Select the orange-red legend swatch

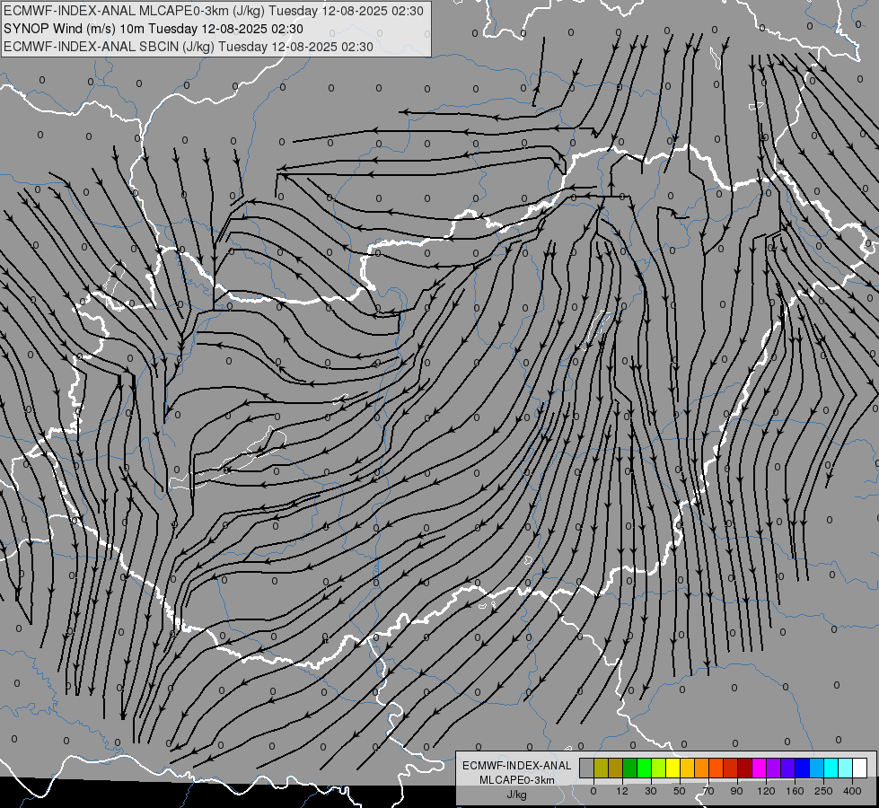coord(716,768)
